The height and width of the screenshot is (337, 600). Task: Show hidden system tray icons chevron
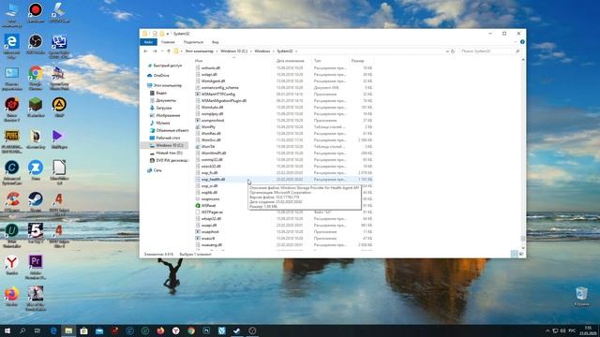pyautogui.click(x=547, y=330)
